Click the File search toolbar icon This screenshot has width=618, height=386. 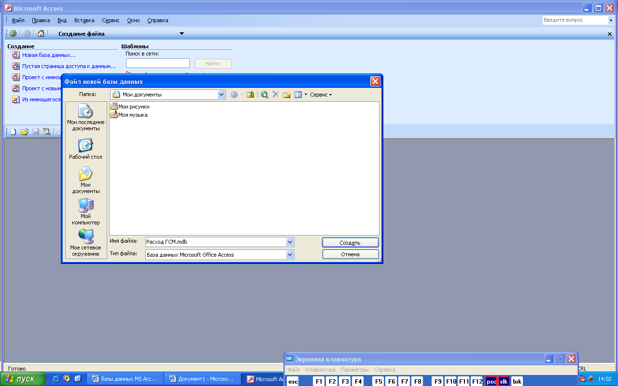coord(47,131)
